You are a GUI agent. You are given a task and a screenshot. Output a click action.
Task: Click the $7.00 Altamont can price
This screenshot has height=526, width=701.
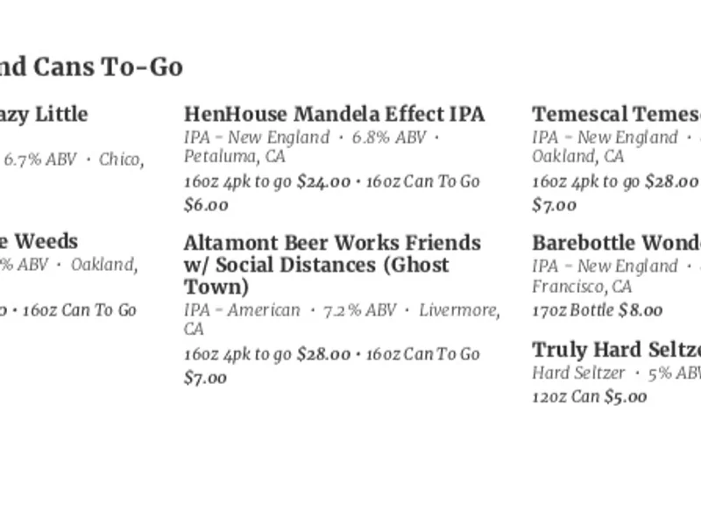pos(206,378)
